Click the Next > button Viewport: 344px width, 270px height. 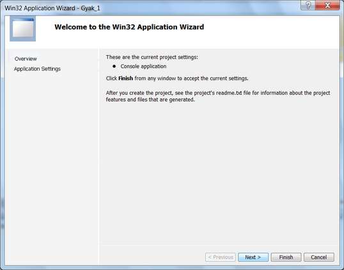pyautogui.click(x=253, y=257)
